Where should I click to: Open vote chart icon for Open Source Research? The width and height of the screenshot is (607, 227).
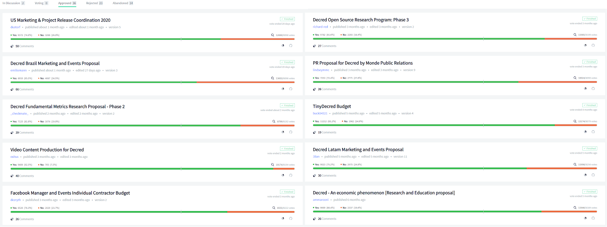click(x=585, y=45)
